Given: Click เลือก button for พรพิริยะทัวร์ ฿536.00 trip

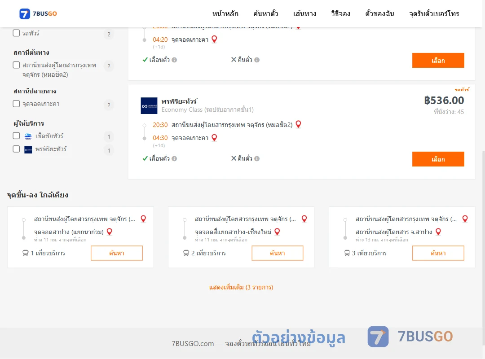Looking at the screenshot, I should pyautogui.click(x=438, y=159).
